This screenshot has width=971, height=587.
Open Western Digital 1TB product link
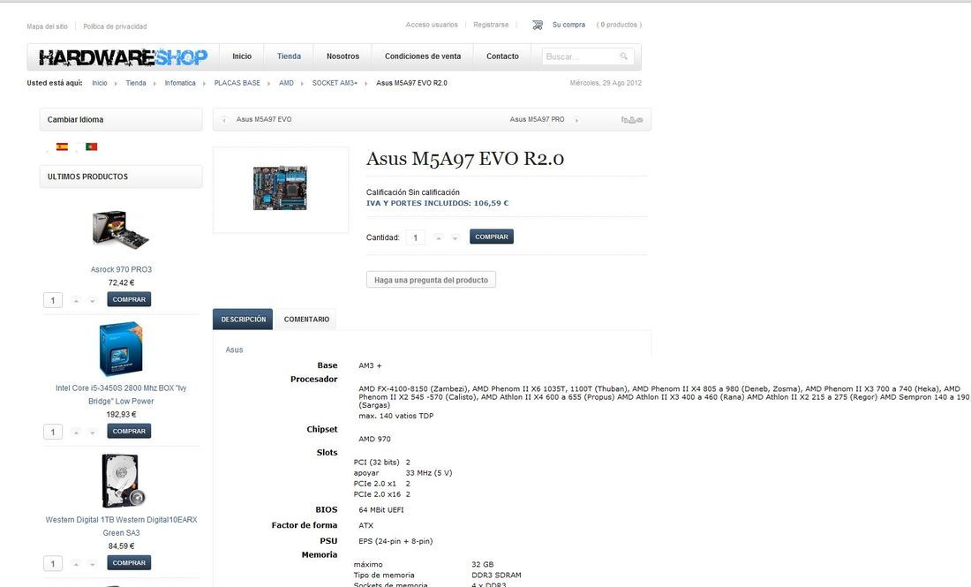pyautogui.click(x=122, y=526)
